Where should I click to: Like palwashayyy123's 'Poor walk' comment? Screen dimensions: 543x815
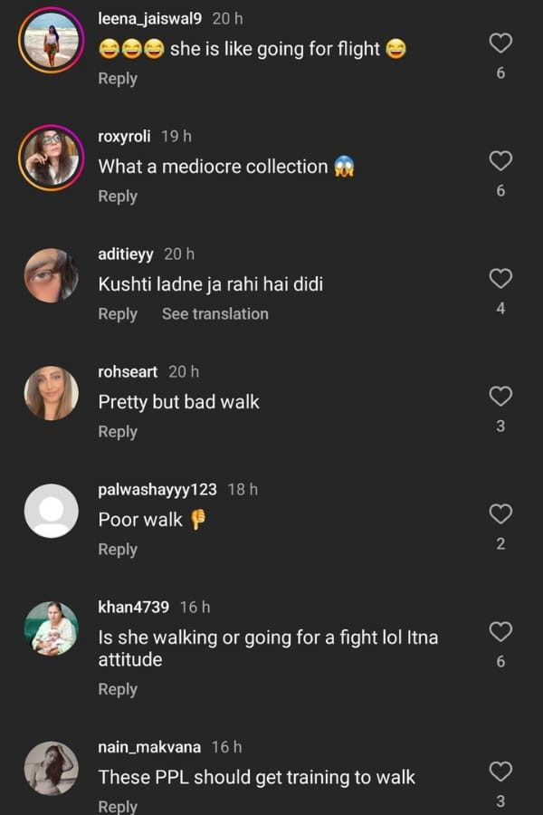coord(500,513)
